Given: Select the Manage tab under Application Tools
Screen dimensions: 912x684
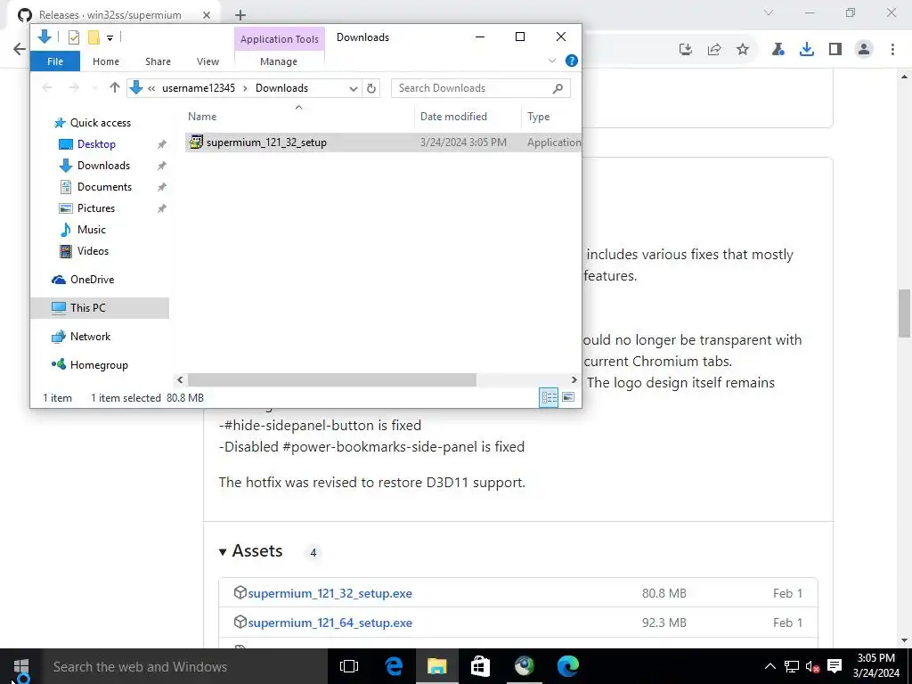Looking at the screenshot, I should pyautogui.click(x=279, y=61).
